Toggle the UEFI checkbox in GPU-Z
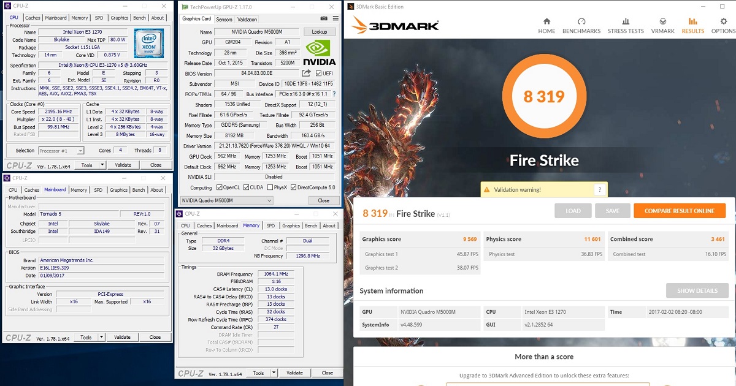This screenshot has width=736, height=386. point(319,74)
